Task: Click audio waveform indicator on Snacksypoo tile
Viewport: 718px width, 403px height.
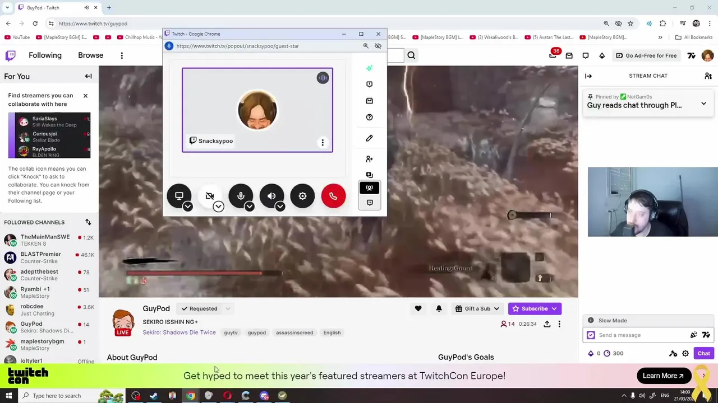Action: pos(323,78)
